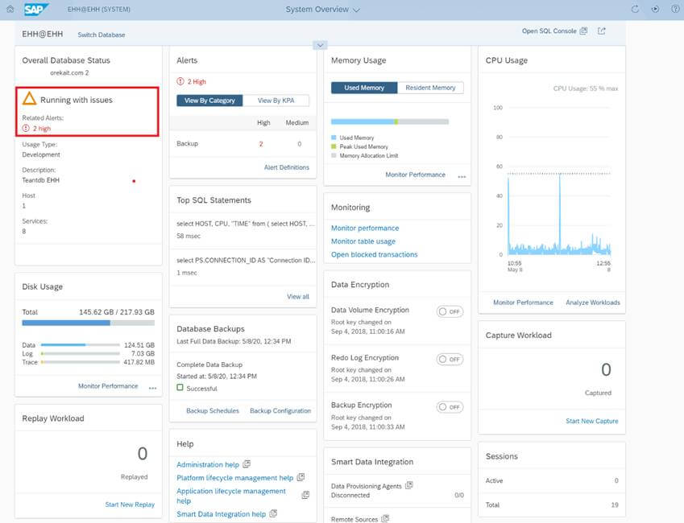Open SQL Console external icon
This screenshot has width=684, height=523.
583,31
